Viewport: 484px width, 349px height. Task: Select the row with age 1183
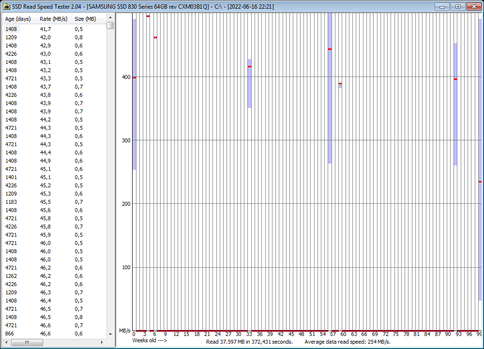(54, 202)
